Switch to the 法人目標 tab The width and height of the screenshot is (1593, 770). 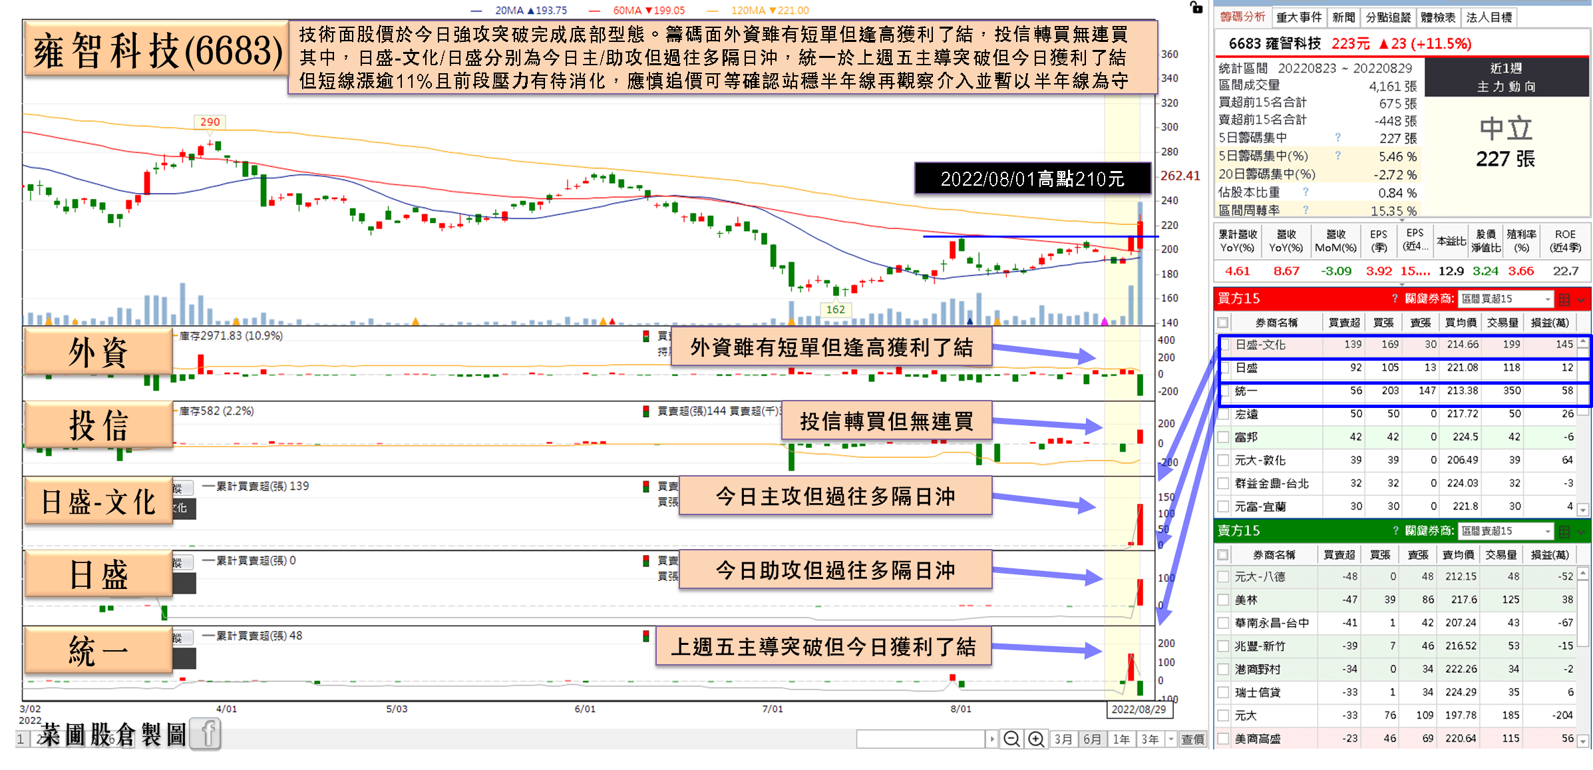[1489, 18]
